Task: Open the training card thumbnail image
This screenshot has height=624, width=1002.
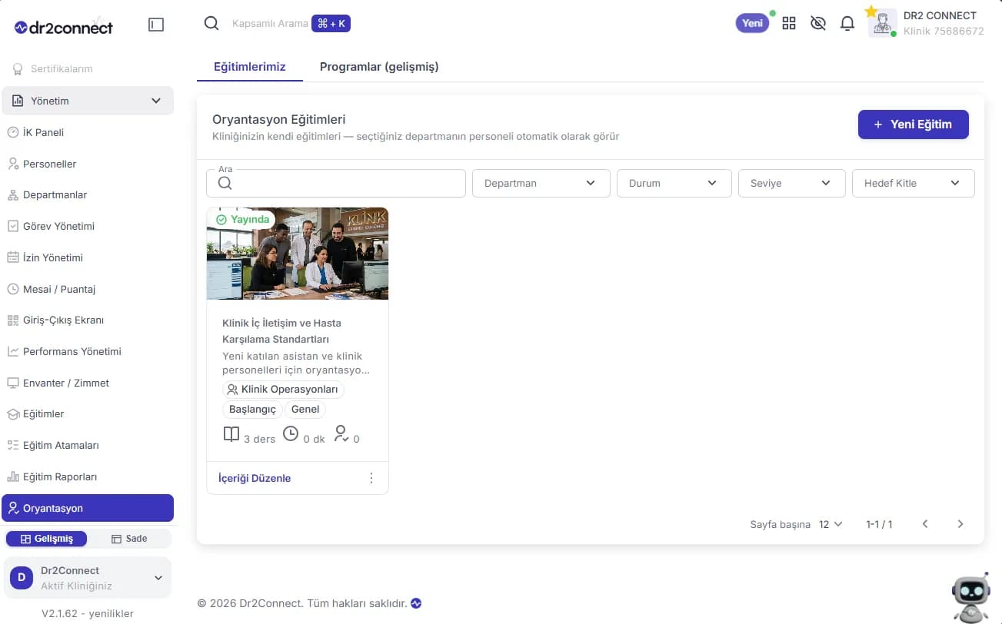Action: [298, 254]
